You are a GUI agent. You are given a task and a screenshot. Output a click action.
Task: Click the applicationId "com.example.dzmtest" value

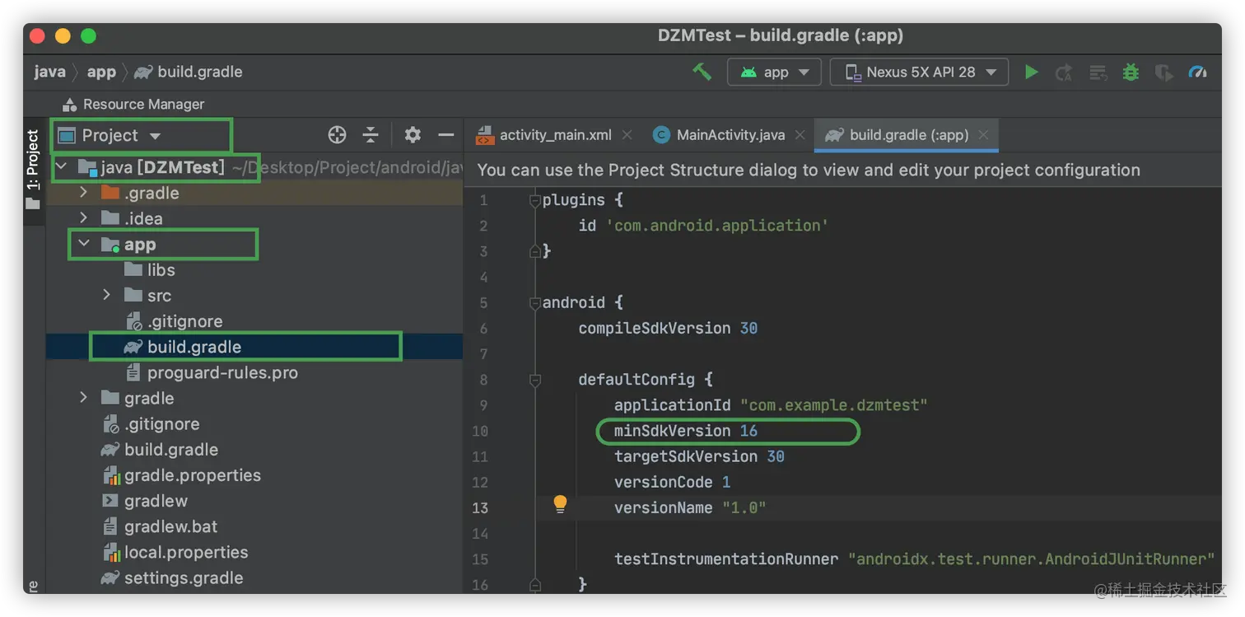point(834,405)
